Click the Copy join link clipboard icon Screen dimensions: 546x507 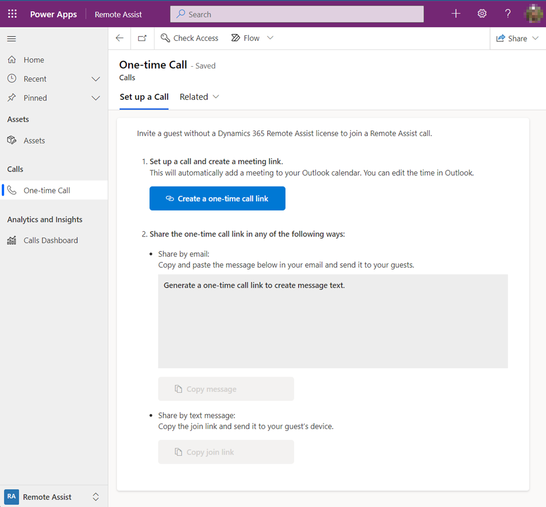[178, 452]
